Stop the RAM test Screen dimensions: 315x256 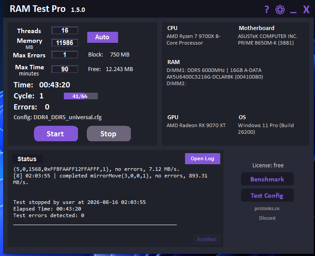tap(109, 134)
